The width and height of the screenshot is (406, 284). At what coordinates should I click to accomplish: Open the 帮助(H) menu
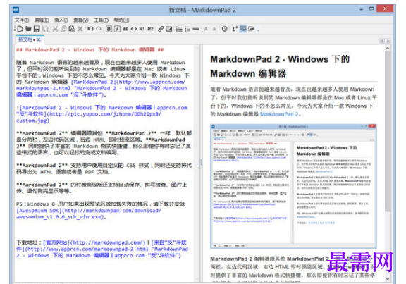coord(121,20)
